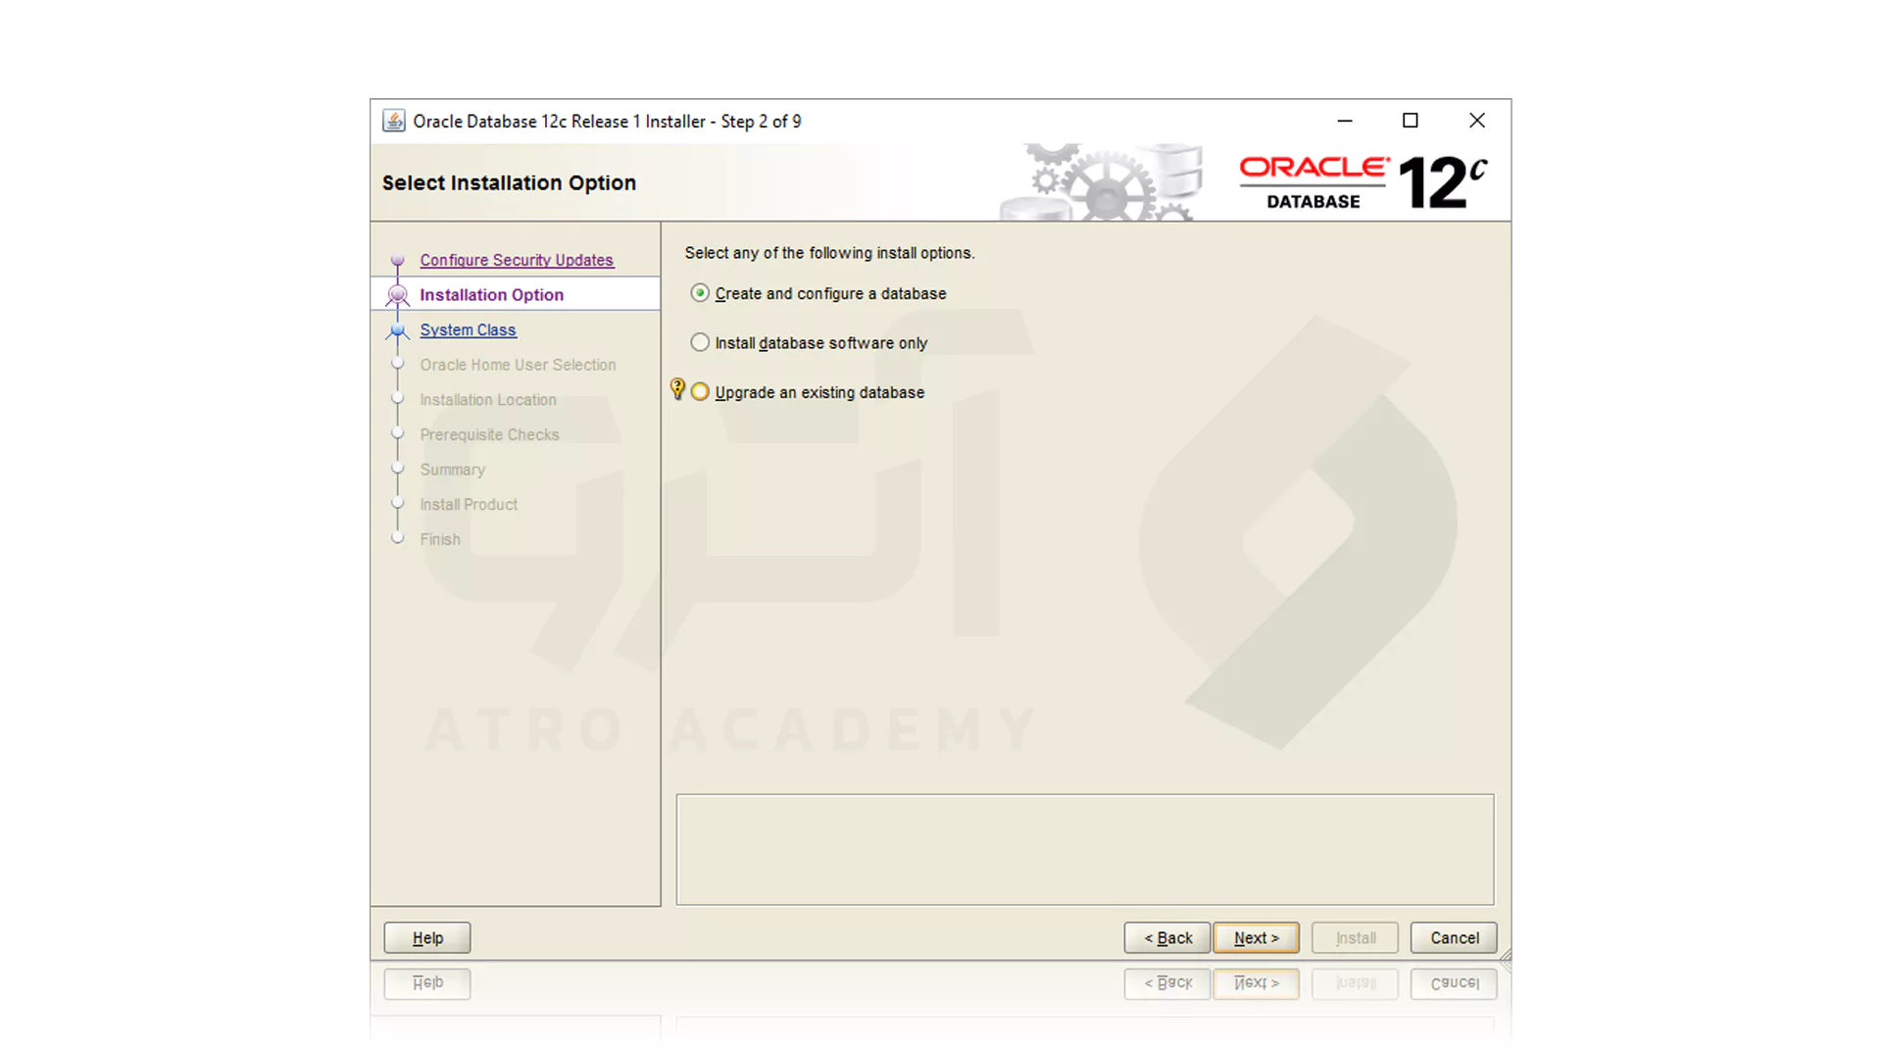Select Create and configure a database

700,292
